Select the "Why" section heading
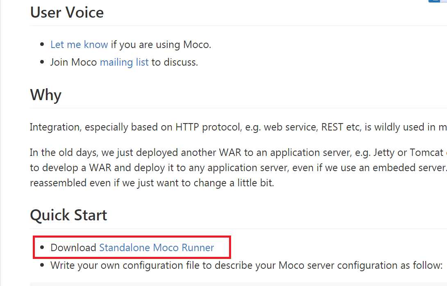This screenshot has height=286, width=447. [45, 95]
